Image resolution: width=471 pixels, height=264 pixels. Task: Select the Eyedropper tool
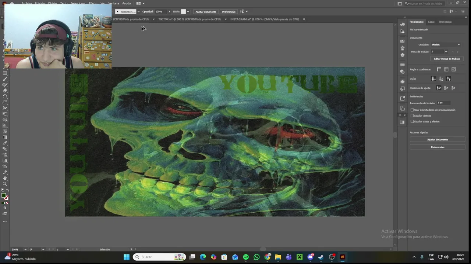pos(5,143)
